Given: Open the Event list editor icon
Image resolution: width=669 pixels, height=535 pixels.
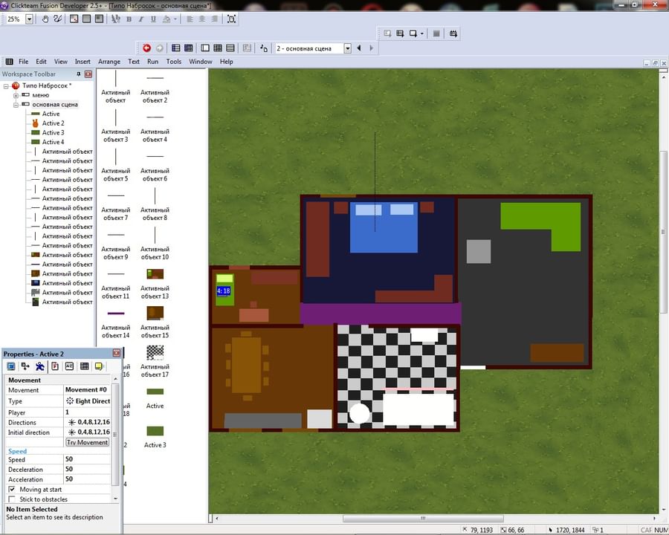Looking at the screenshot, I should click(x=230, y=48).
